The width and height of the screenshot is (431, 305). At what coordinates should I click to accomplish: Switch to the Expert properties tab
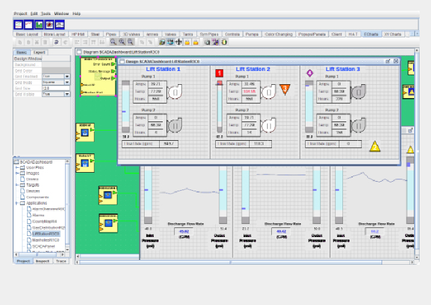(x=39, y=52)
